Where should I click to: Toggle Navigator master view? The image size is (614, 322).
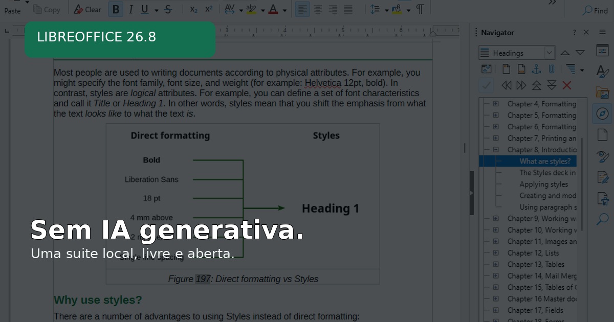(x=487, y=69)
